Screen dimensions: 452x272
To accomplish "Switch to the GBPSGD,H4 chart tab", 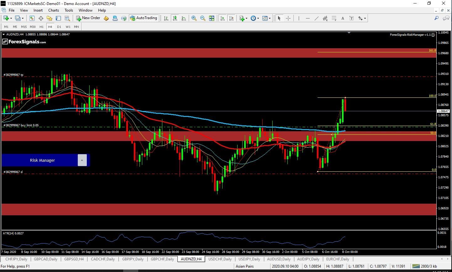I will pos(74,259).
